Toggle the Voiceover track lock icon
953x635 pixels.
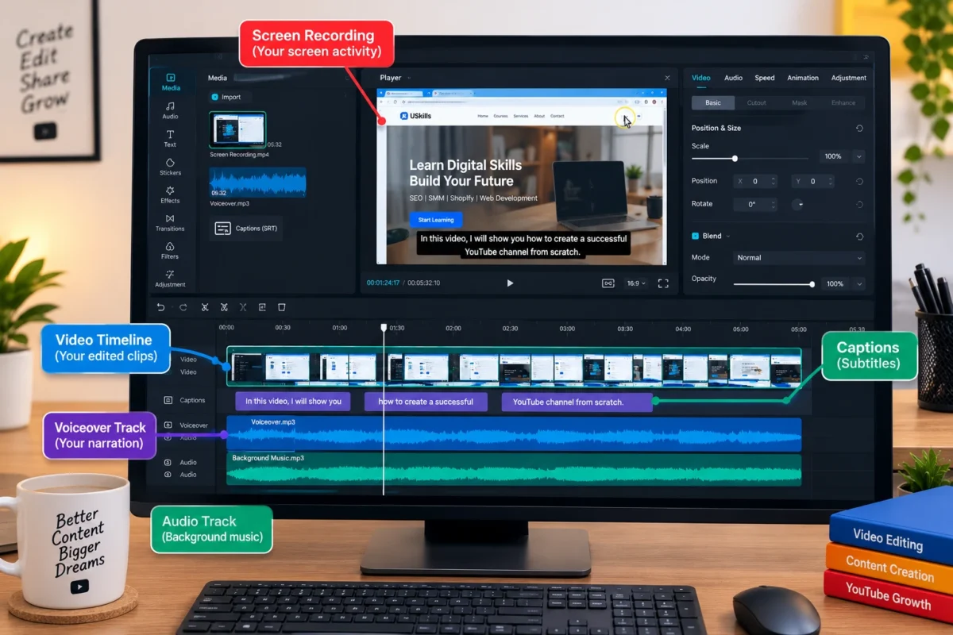point(168,425)
